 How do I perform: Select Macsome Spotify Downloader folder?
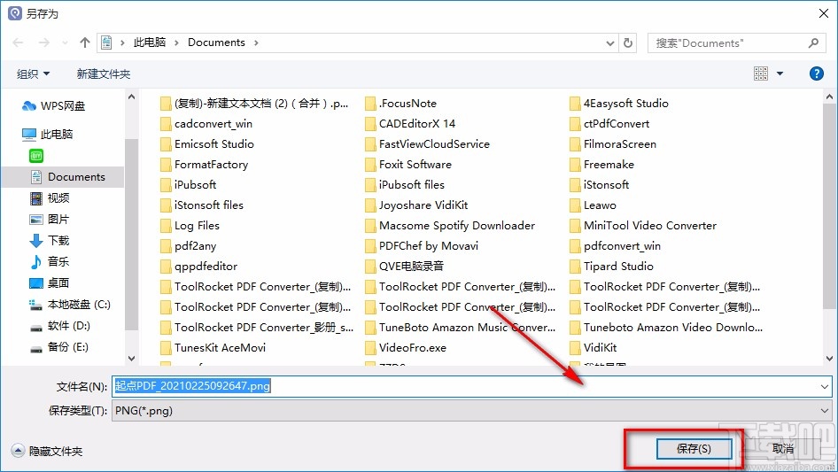(450, 226)
